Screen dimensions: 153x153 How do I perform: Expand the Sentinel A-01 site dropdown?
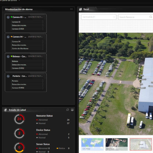click(x=114, y=17)
